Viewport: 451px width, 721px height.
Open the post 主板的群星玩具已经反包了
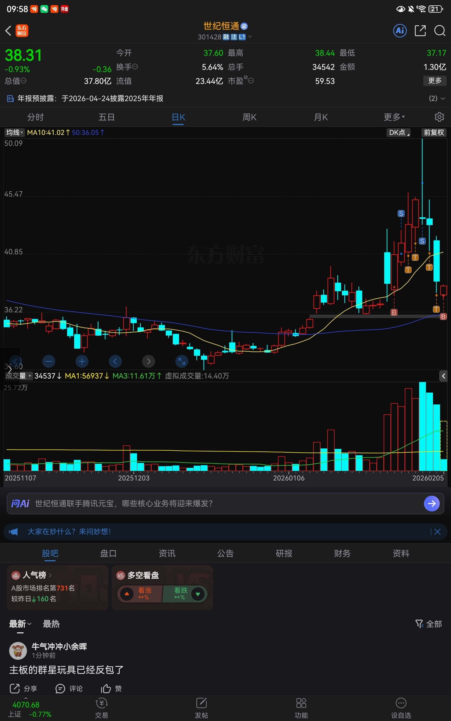66,670
